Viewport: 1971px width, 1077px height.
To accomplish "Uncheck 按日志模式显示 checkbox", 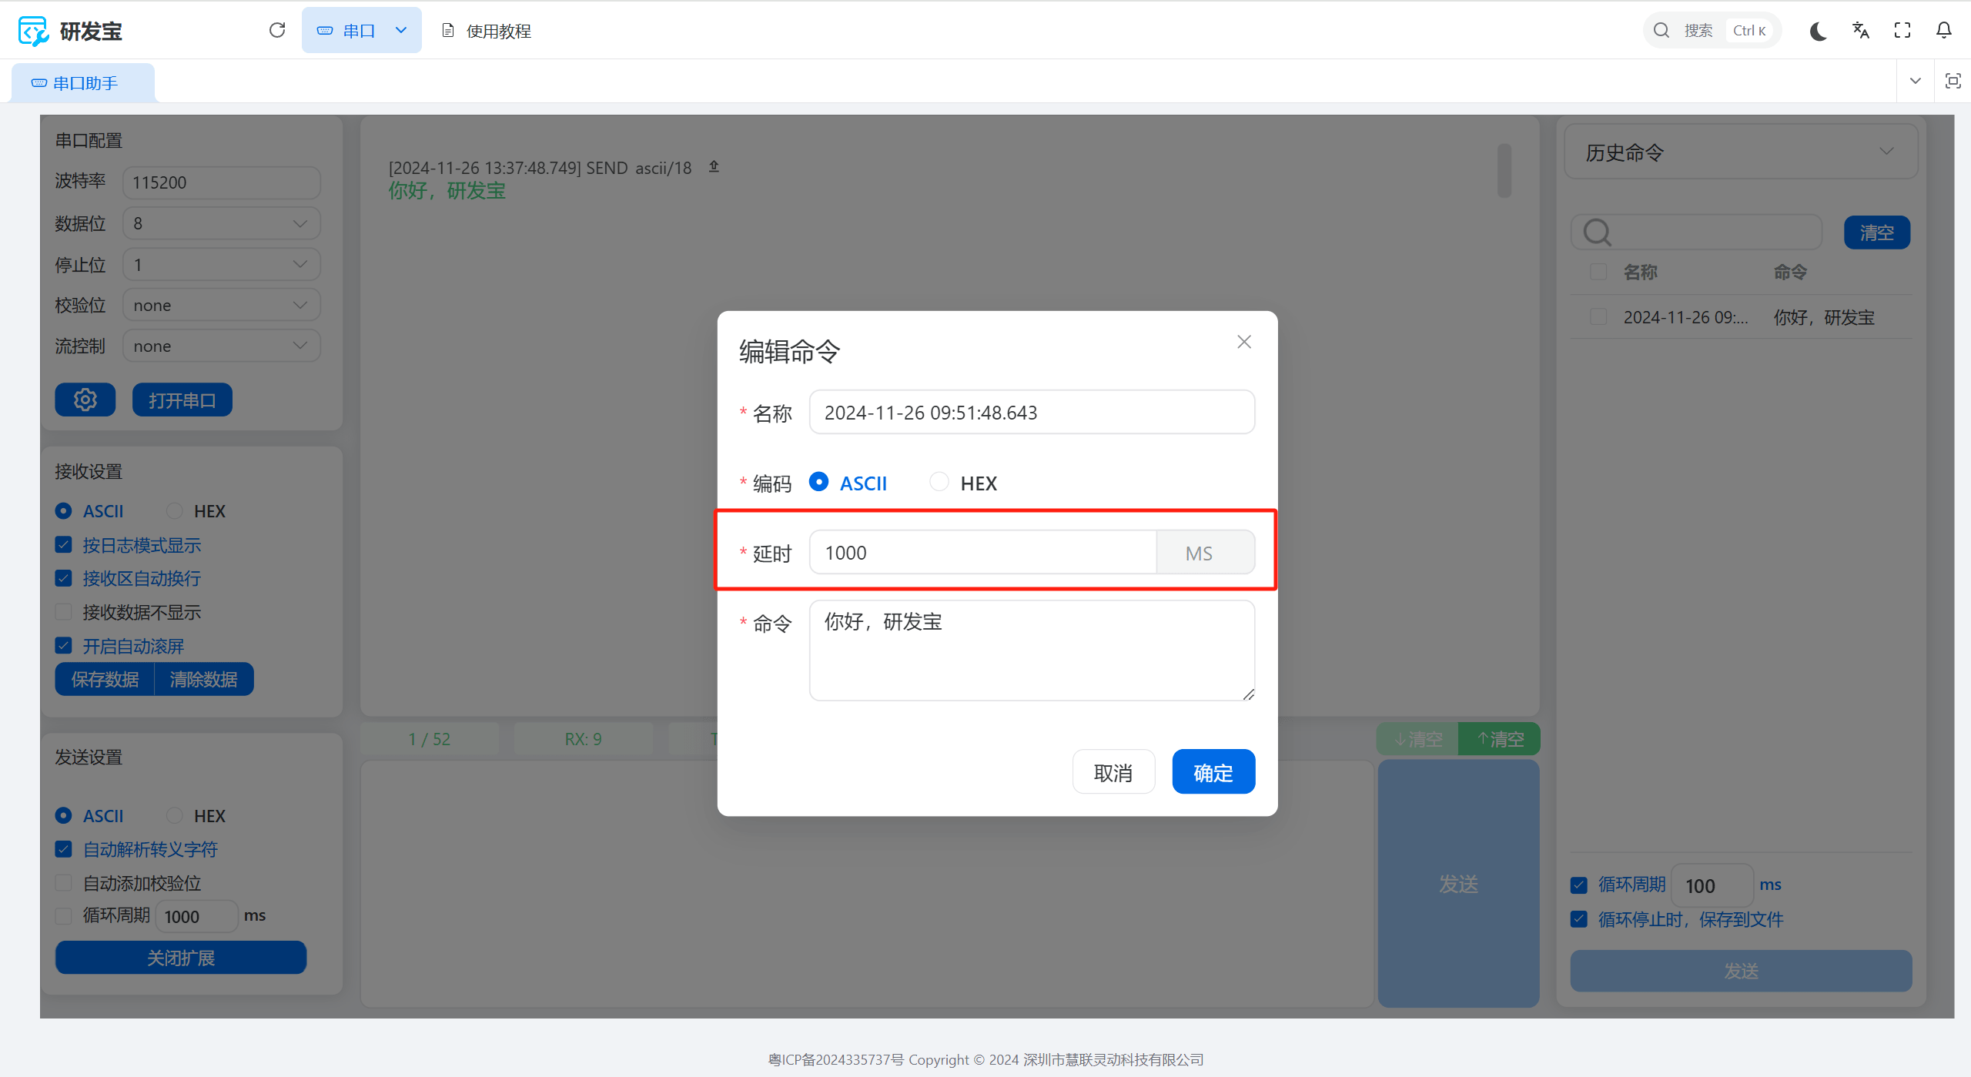I will coord(64,545).
